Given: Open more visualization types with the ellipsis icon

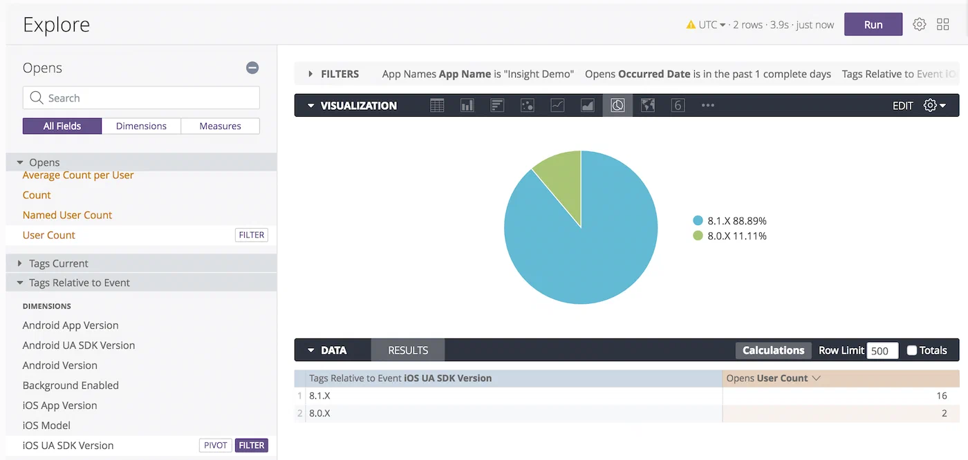Looking at the screenshot, I should (707, 105).
